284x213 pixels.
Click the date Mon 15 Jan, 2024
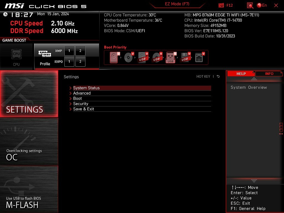tap(53, 14)
